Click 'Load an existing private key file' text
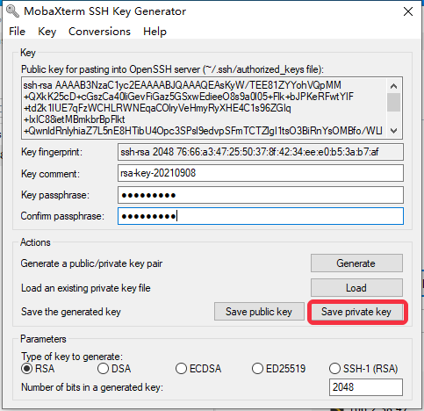This screenshot has width=424, height=411. coord(86,288)
